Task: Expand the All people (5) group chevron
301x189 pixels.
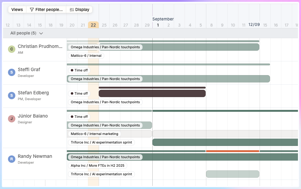Action: click(41, 33)
